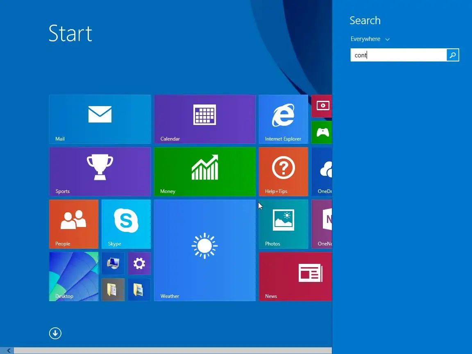The image size is (472, 354).
Task: Click the scrollbar left arrow
Action: tap(9, 350)
